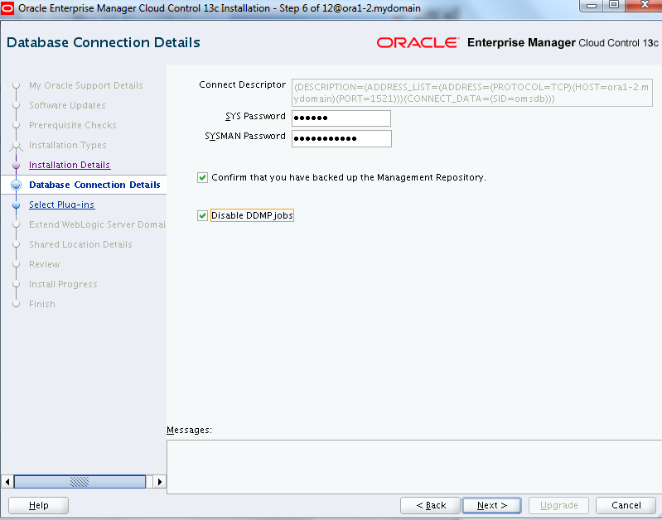Open the Installation Details step link
The image size is (662, 520).
70,166
